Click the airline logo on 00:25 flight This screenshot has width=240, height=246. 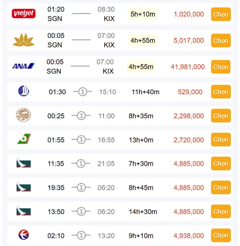[x=23, y=116]
